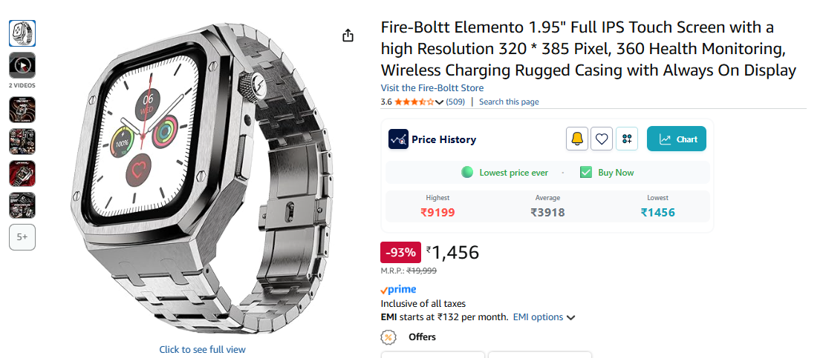The image size is (823, 358).
Task: Click the Offers percent badge icon
Action: [388, 337]
